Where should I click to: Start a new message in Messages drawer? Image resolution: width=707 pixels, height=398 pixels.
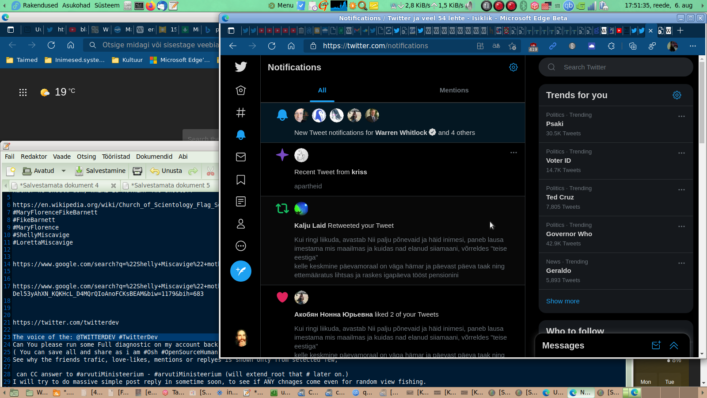pos(656,345)
